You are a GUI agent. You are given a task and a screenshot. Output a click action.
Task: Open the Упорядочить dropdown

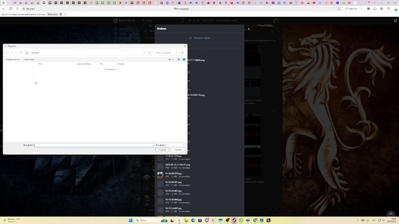point(12,60)
